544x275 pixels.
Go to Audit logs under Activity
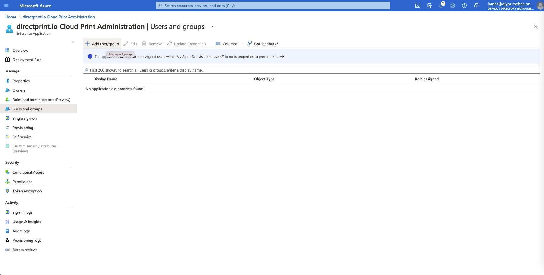point(21,231)
